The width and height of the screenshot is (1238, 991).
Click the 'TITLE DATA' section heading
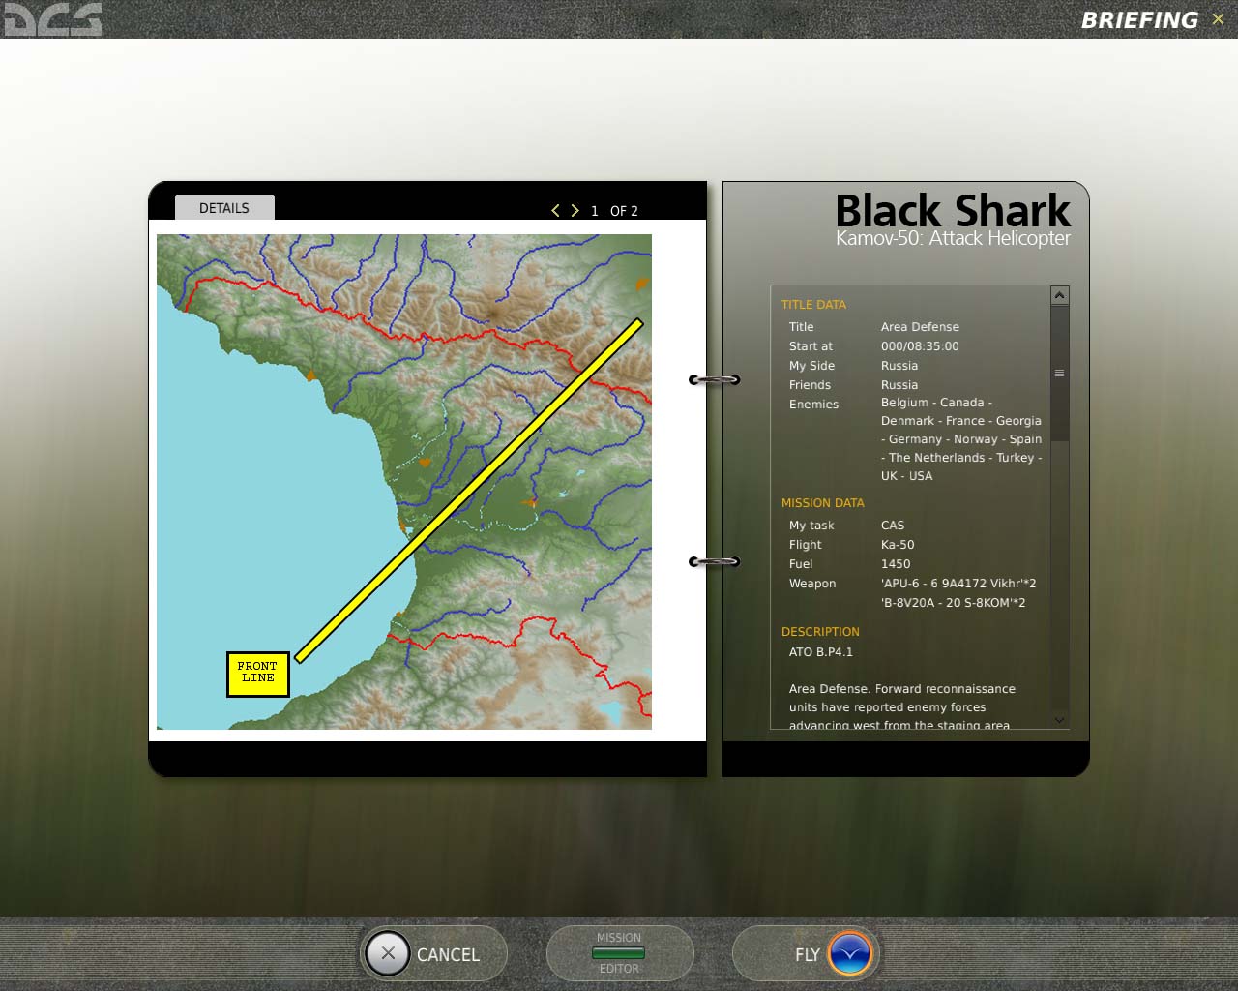click(813, 305)
